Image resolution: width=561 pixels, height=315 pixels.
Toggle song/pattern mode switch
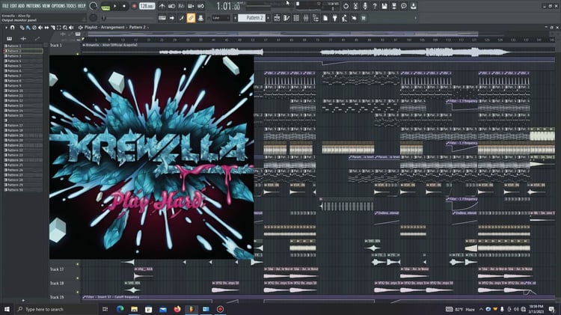coord(105,6)
